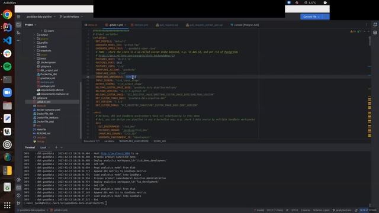This screenshot has height=213, width=379.
Task: Open the Project tool window icon
Action: [18, 25]
